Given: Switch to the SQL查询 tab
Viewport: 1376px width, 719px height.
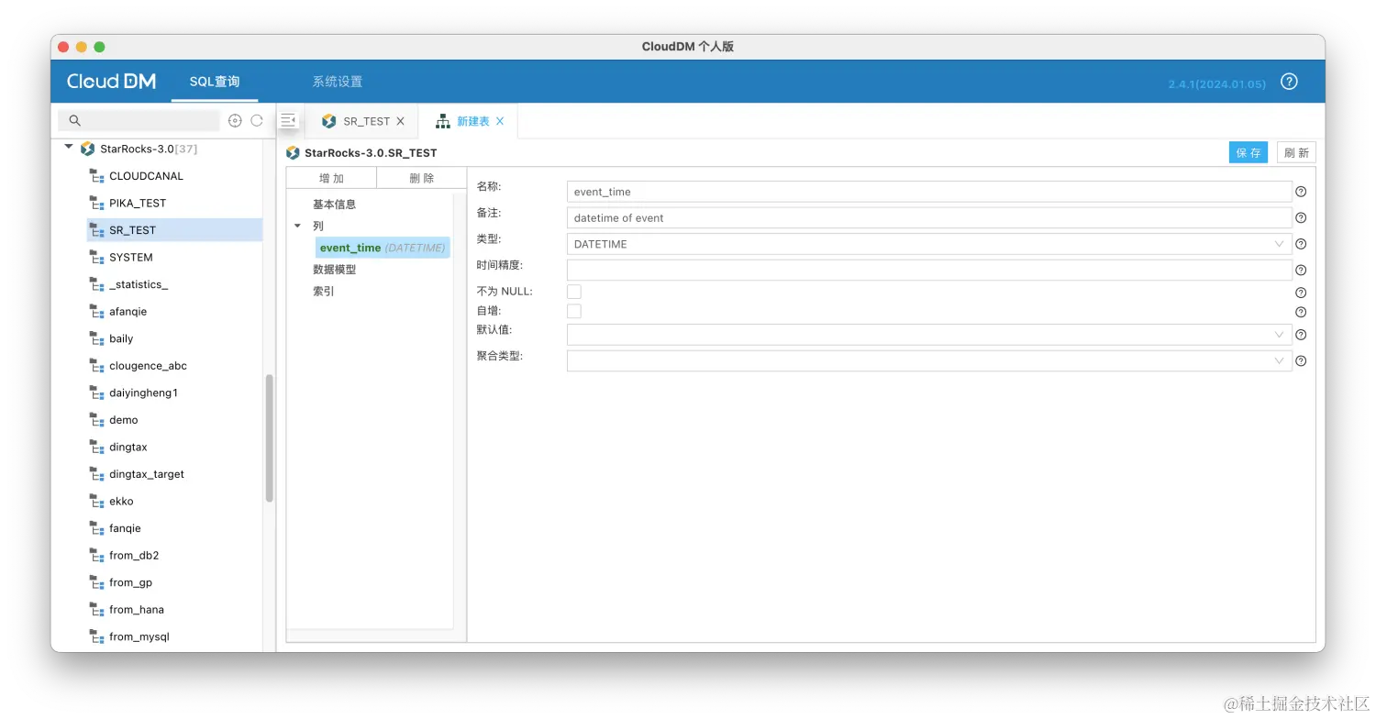Looking at the screenshot, I should tap(215, 82).
